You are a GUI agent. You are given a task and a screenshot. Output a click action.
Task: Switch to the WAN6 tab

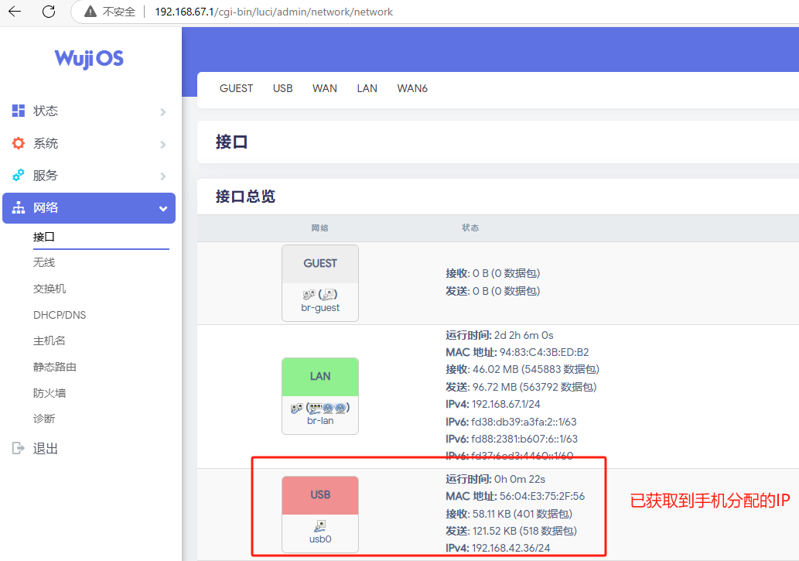pyautogui.click(x=412, y=88)
